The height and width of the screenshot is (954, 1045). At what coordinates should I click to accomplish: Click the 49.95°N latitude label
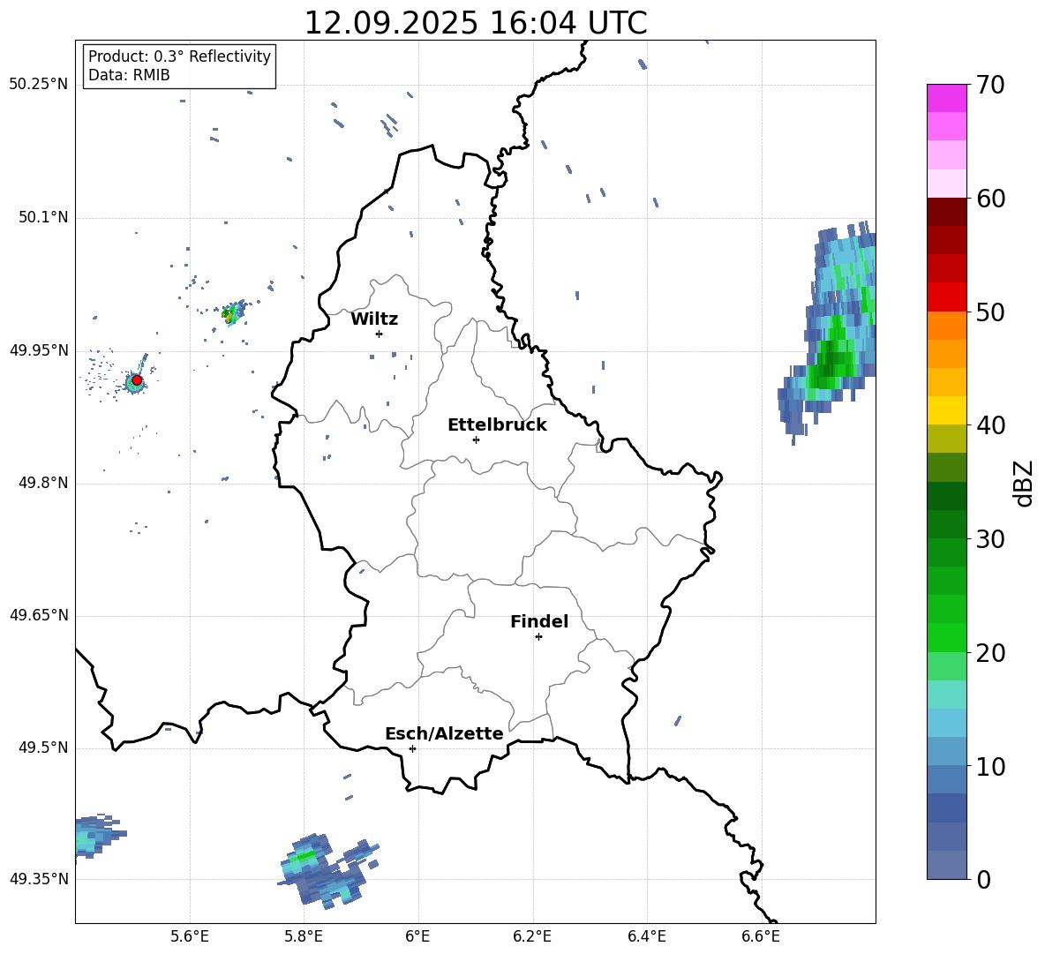point(39,350)
